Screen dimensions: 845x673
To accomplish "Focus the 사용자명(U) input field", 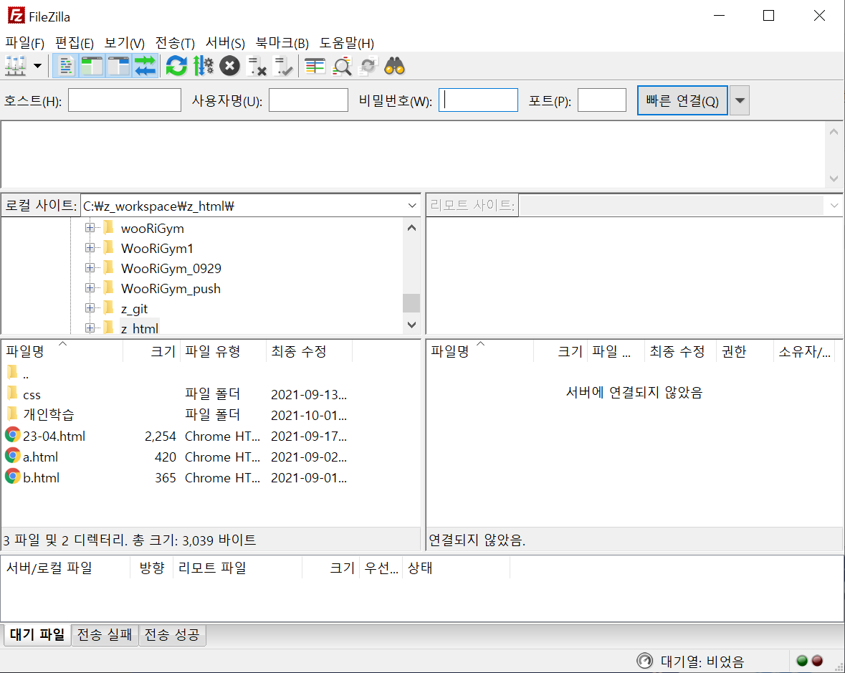I will click(308, 100).
